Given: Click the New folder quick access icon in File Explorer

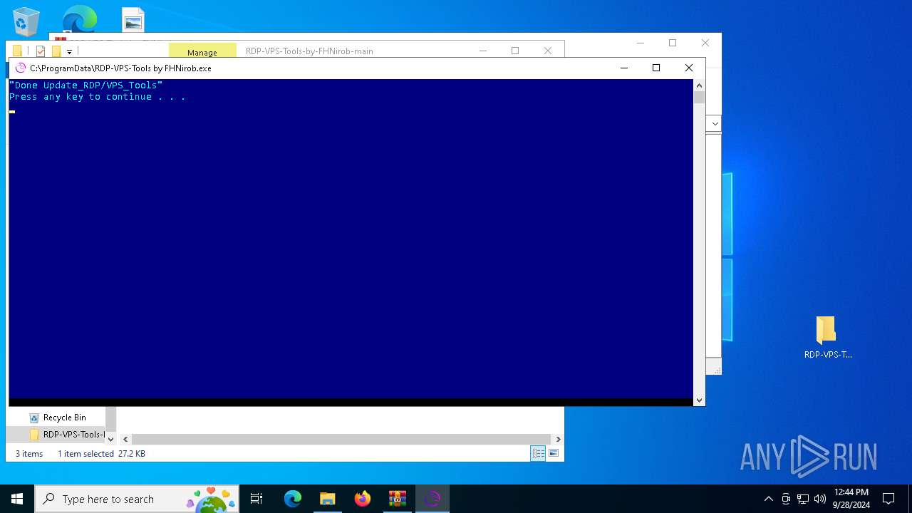Looking at the screenshot, I should pyautogui.click(x=56, y=51).
